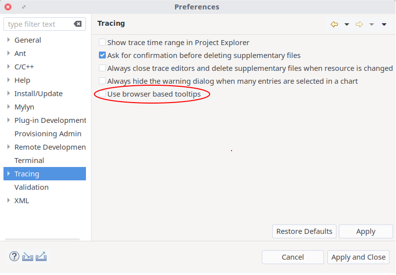The width and height of the screenshot is (396, 275).
Task: Select the Terminal preferences page
Action: tap(29, 161)
